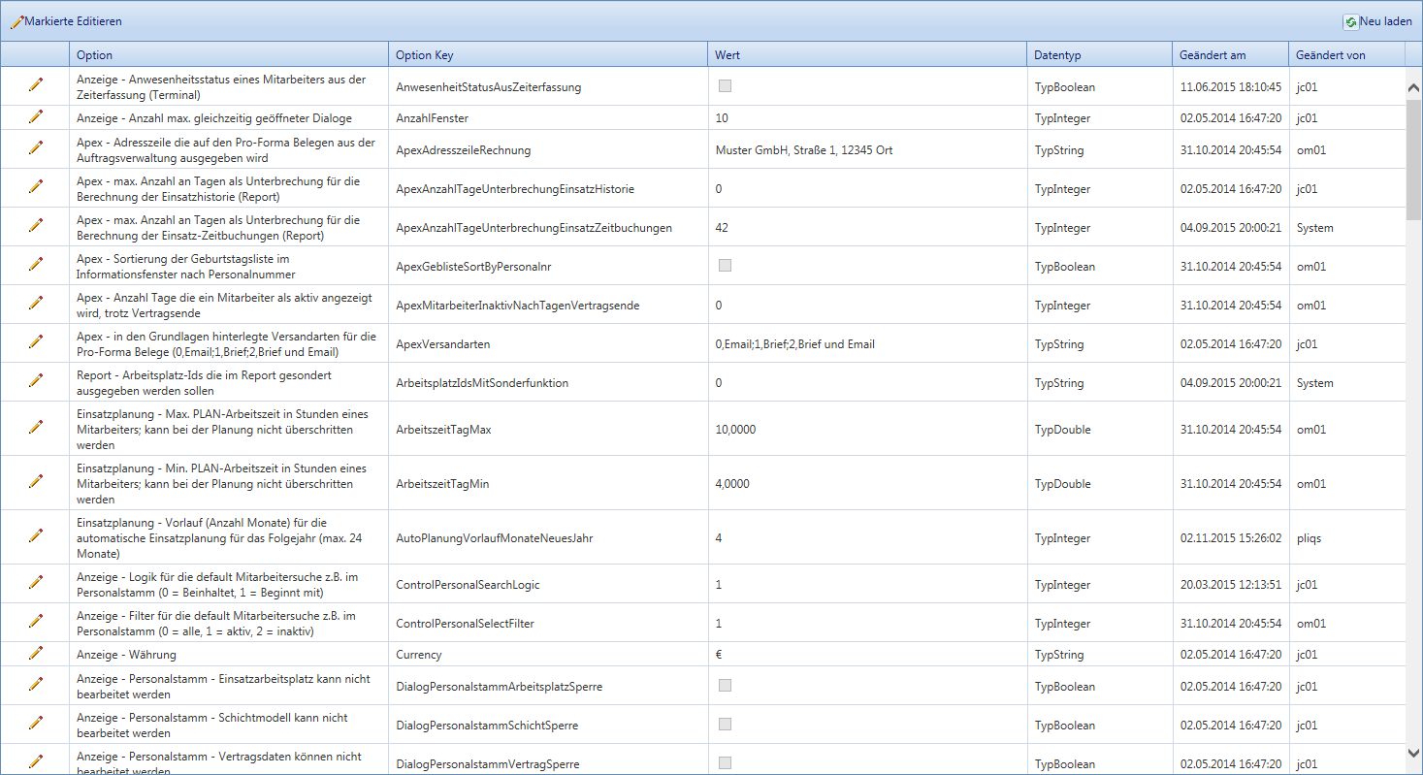
Task: Sort by the Geändert von column header
Action: coord(1346,54)
